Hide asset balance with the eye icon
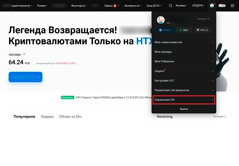Screen dimensions: 239x166 [24, 54]
